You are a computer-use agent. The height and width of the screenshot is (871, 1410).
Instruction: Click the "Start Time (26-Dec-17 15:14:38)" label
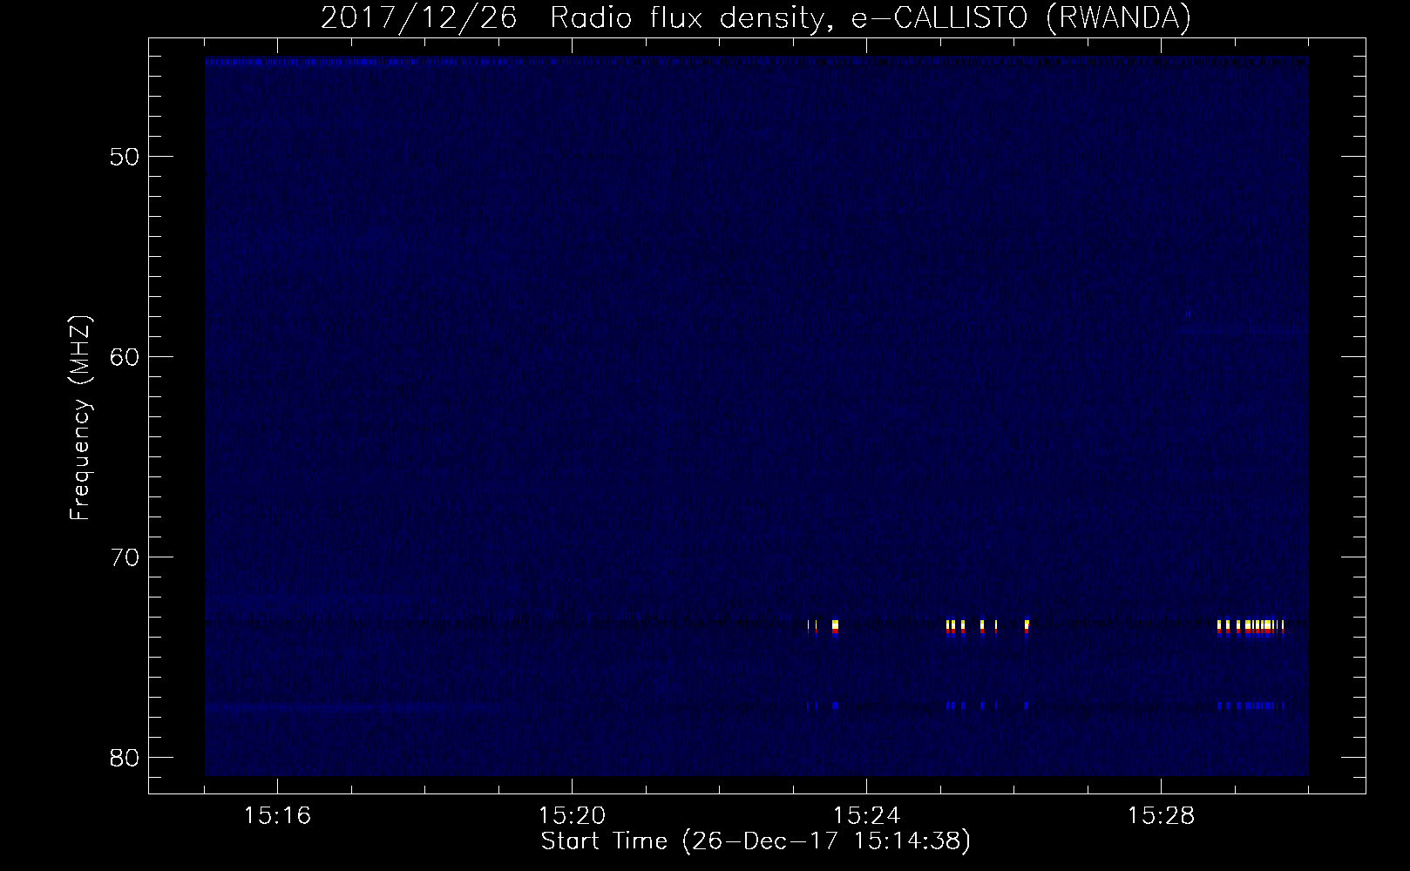[x=756, y=841]
